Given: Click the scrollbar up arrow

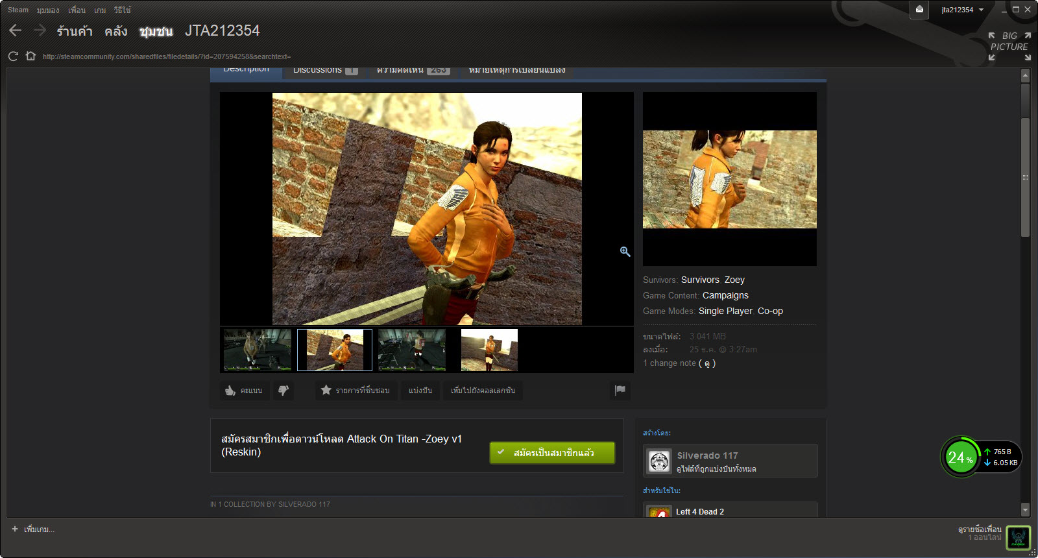Looking at the screenshot, I should 1025,76.
